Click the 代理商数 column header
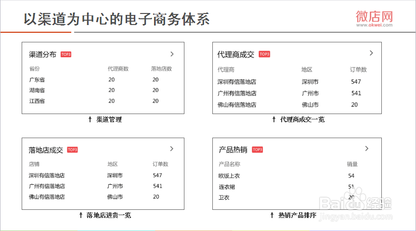 coord(118,69)
